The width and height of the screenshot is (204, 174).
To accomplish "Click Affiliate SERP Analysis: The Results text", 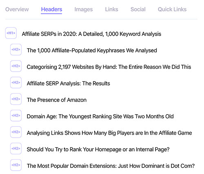I will point(68,84).
